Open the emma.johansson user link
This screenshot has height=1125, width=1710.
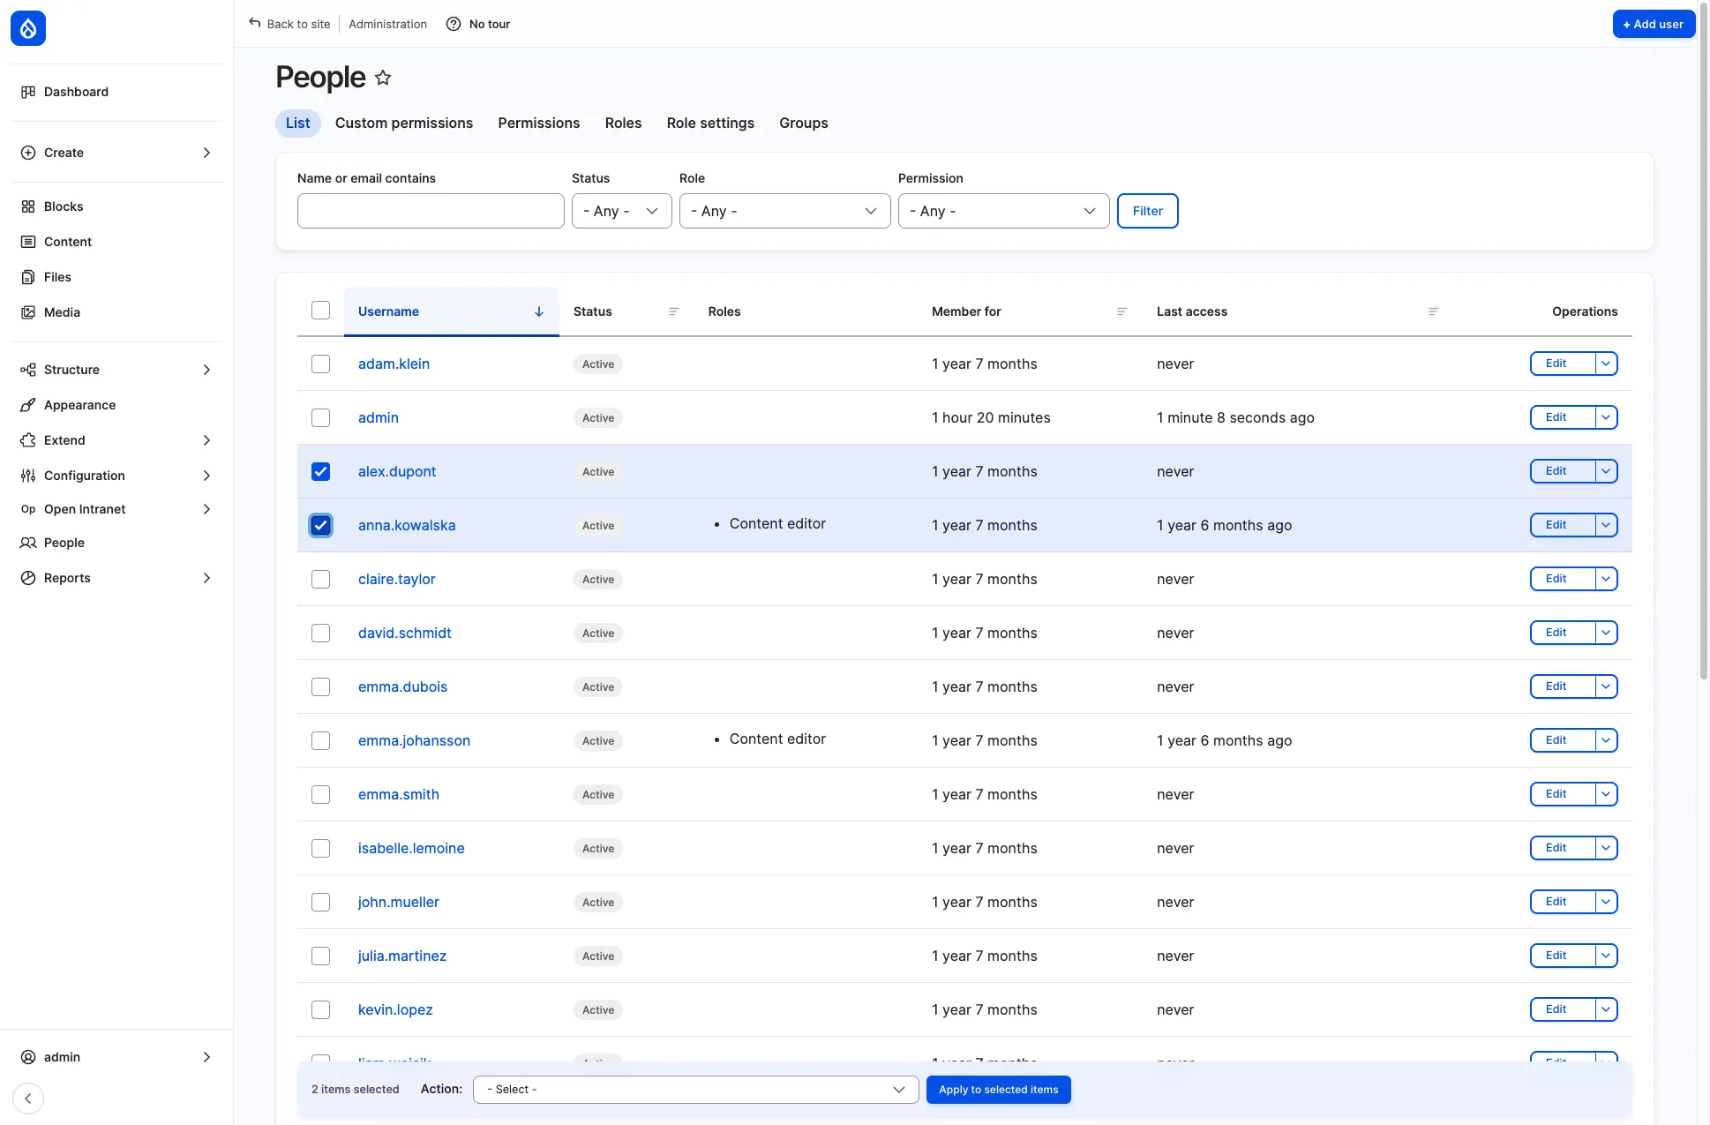point(414,741)
